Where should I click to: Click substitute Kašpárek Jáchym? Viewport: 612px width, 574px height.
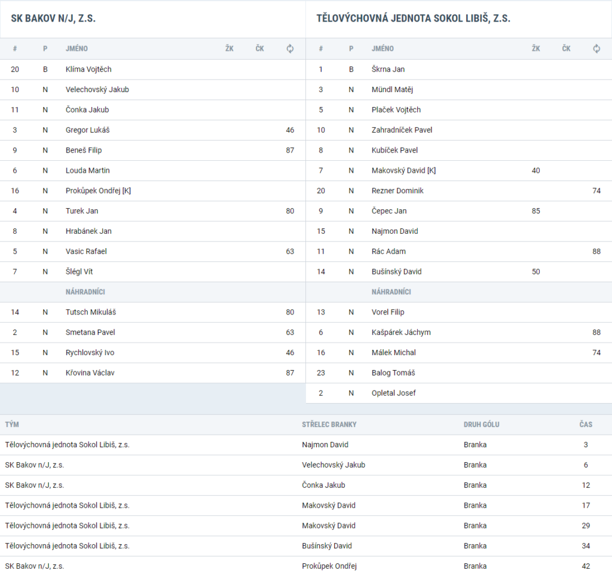point(401,332)
